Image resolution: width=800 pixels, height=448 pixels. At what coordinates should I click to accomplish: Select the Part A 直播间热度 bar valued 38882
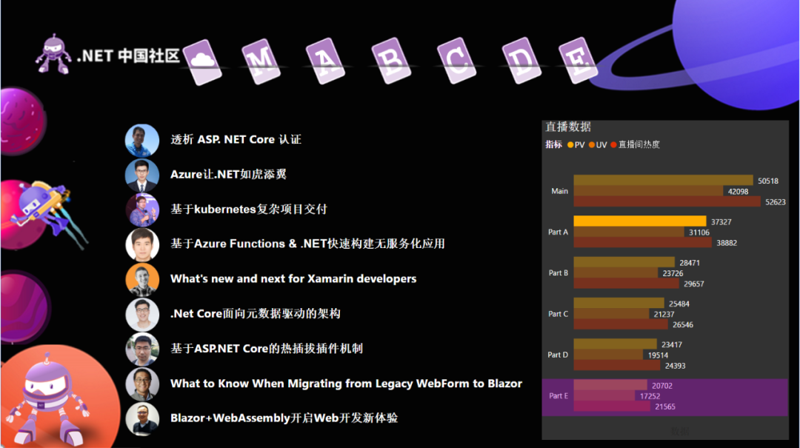(643, 242)
